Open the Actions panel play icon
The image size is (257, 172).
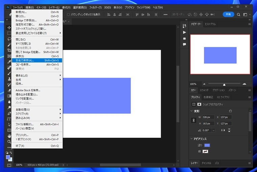point(184,32)
